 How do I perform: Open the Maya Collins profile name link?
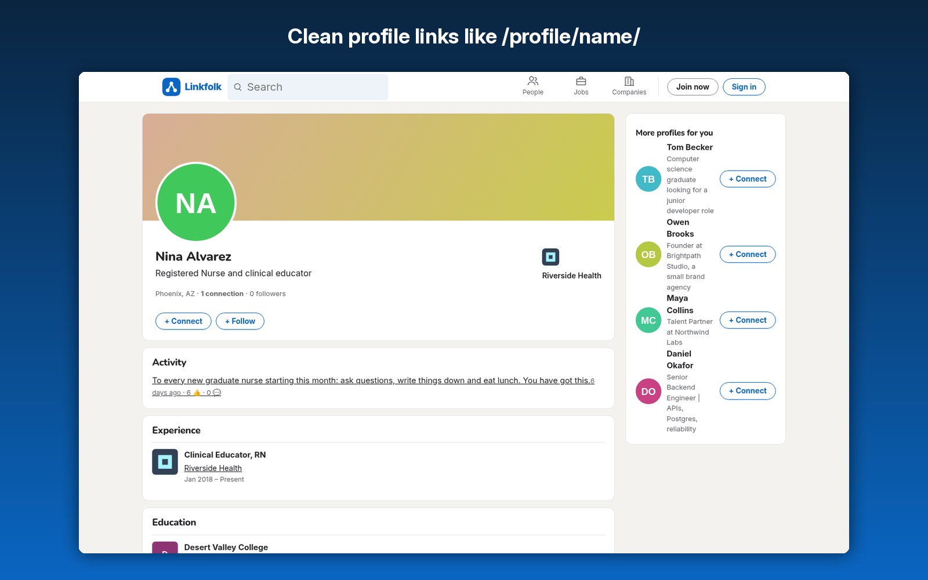point(680,304)
